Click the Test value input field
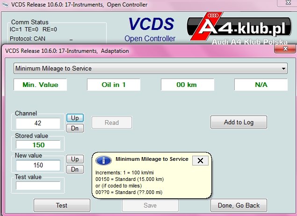Screen dimensions: 297x216 click(x=38, y=186)
